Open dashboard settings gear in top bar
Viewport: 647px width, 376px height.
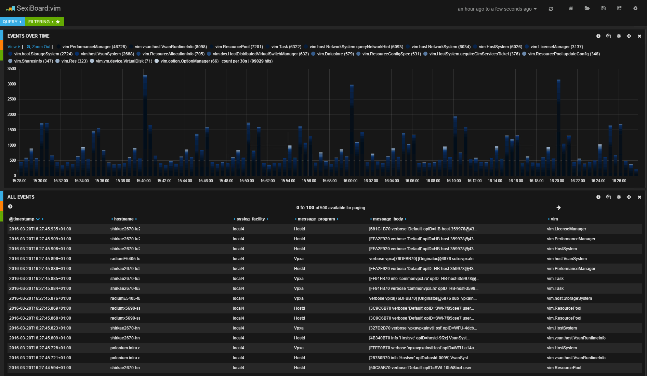pos(635,8)
